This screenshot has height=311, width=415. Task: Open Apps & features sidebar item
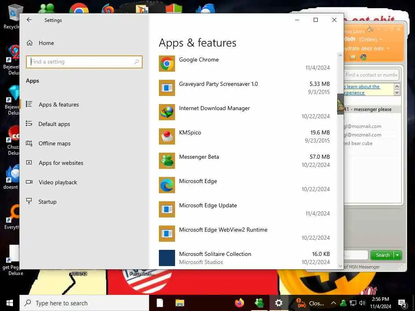click(59, 104)
